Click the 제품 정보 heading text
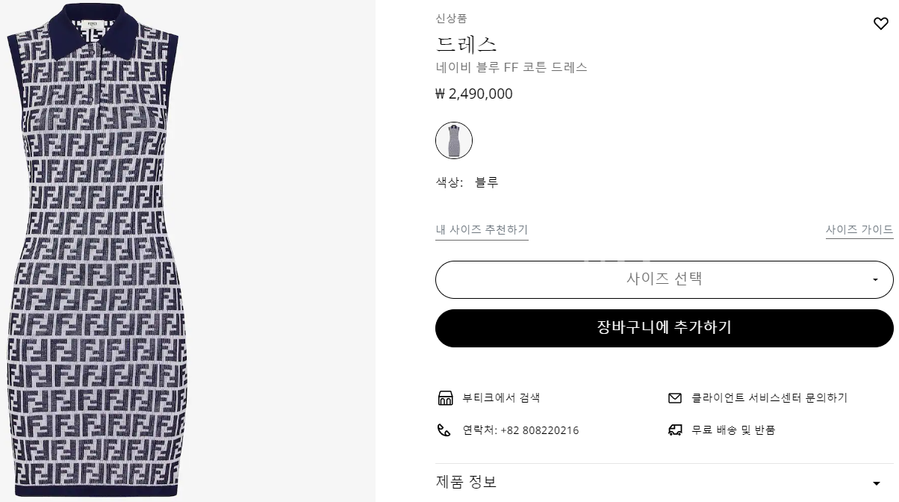This screenshot has height=502, width=899. [x=466, y=482]
